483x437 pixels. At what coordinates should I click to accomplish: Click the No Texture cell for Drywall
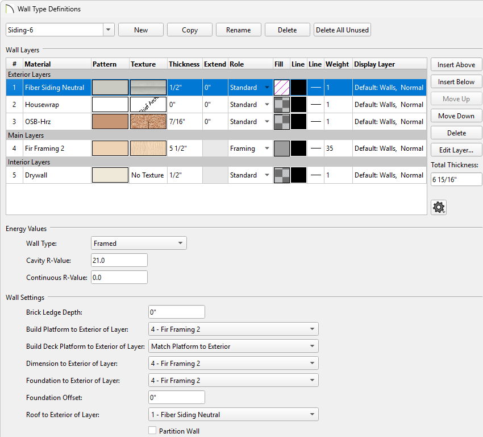[x=148, y=175]
